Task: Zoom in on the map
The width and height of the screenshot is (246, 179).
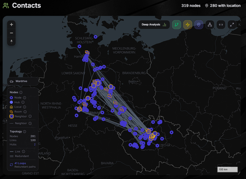Action: 11,25
